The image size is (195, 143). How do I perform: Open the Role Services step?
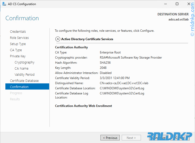point(19,38)
